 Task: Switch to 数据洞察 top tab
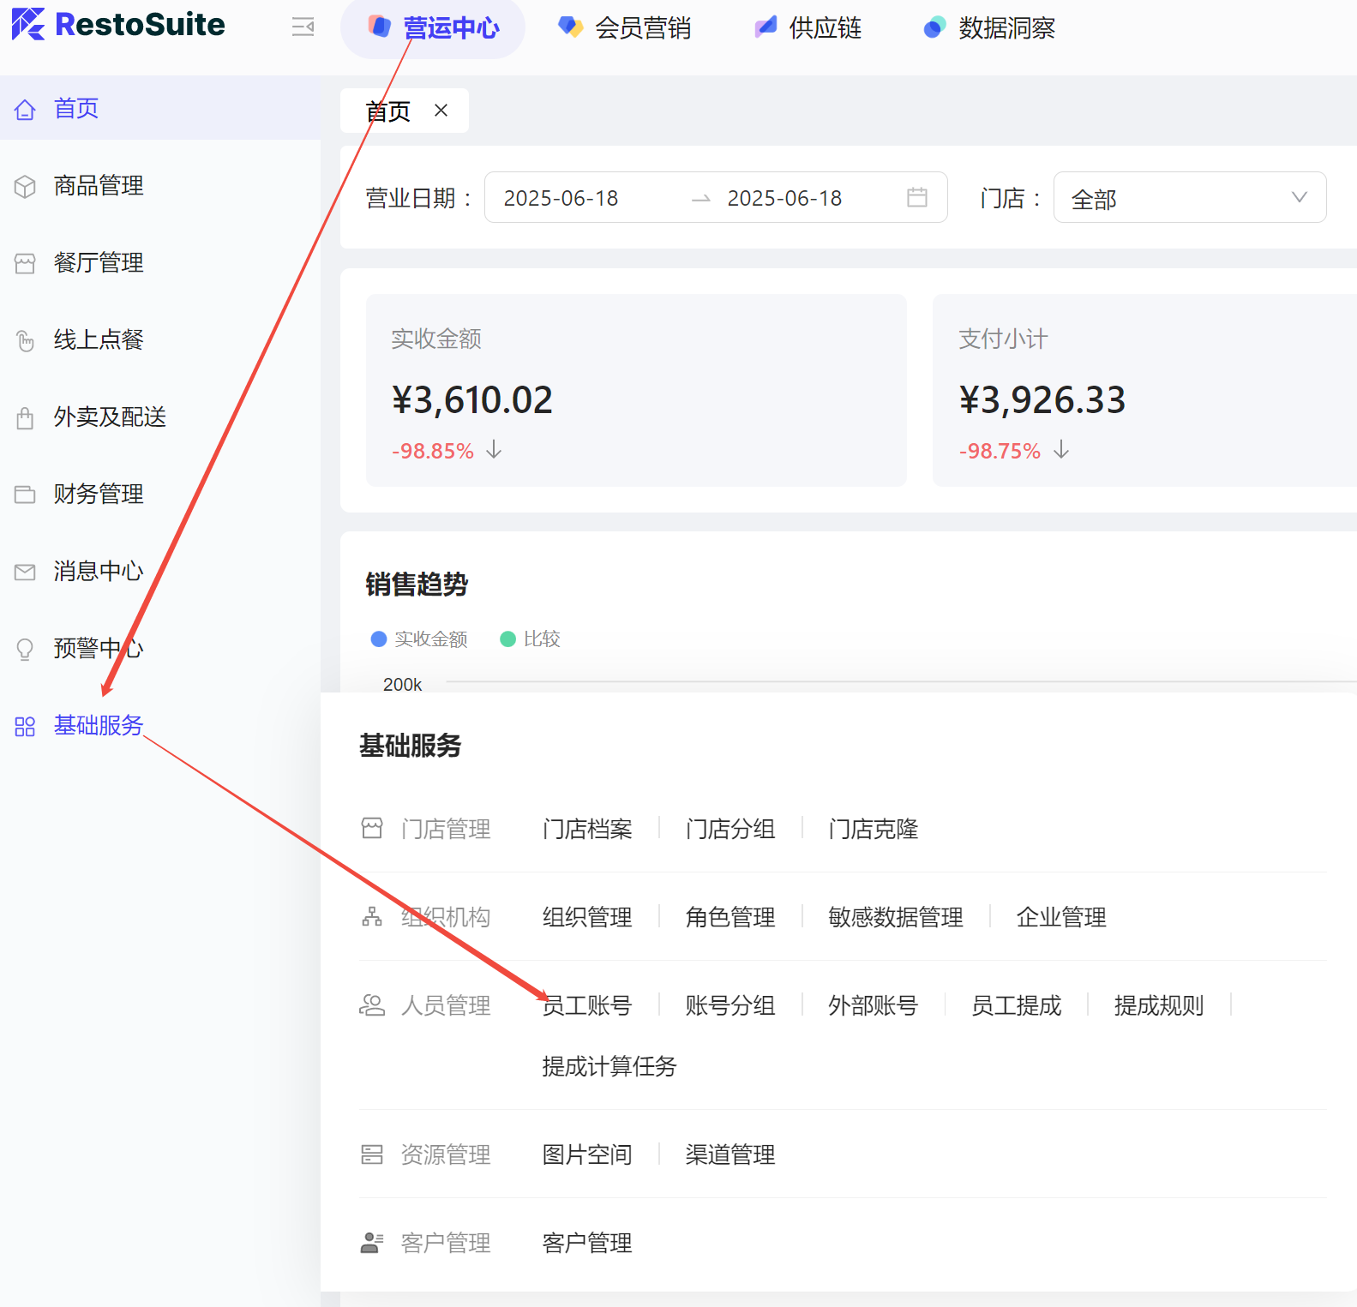coord(989,27)
